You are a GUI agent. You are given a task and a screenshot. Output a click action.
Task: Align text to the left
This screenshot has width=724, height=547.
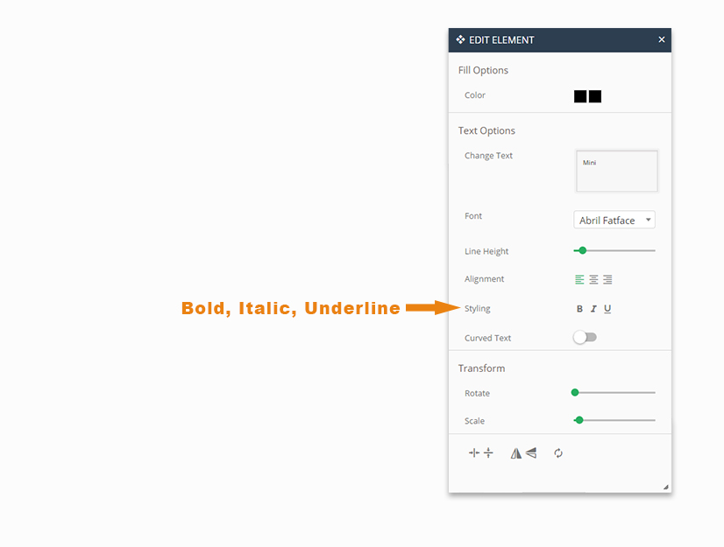coord(579,280)
